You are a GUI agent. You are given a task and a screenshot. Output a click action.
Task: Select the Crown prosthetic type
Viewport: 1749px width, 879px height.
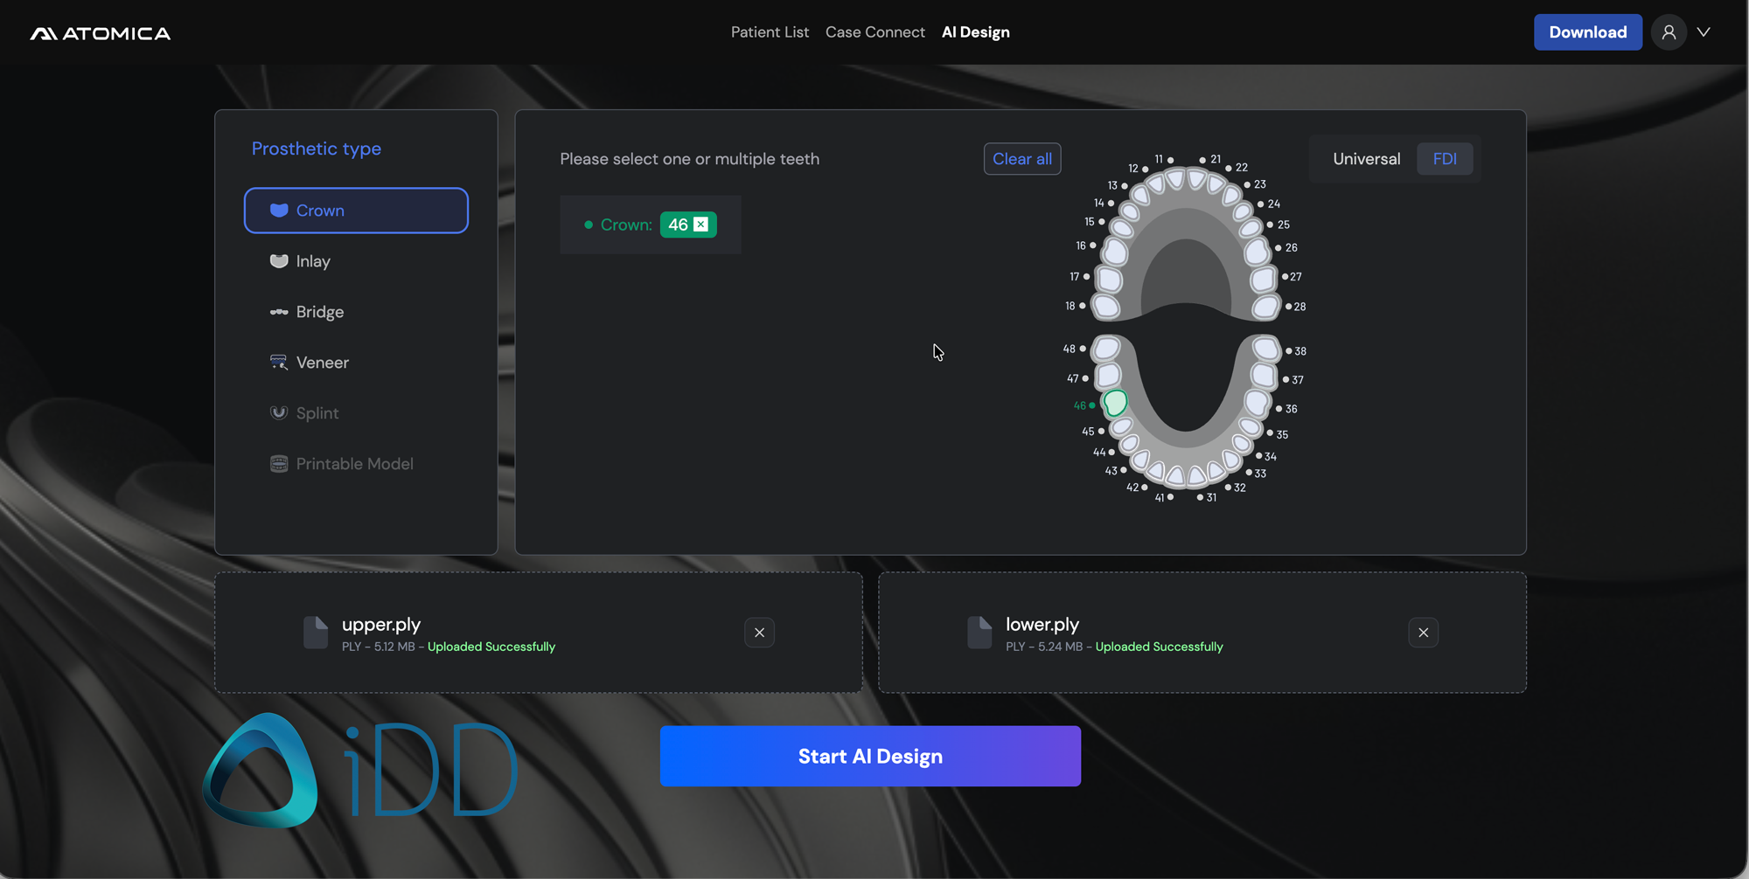tap(356, 211)
